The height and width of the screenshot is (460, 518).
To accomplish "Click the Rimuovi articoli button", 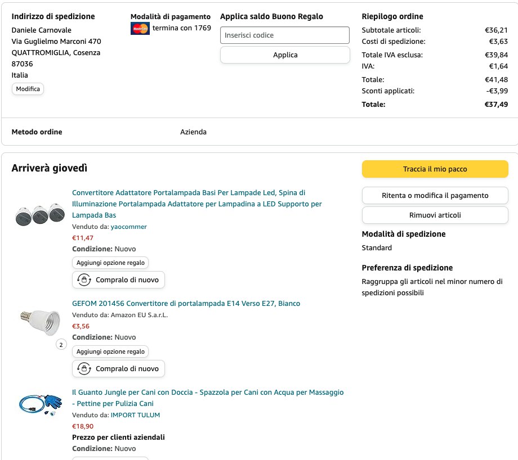I will point(435,215).
